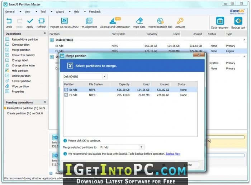Open the Merge selected partitions to dropdown
251x185 pixels.
tap(141, 147)
